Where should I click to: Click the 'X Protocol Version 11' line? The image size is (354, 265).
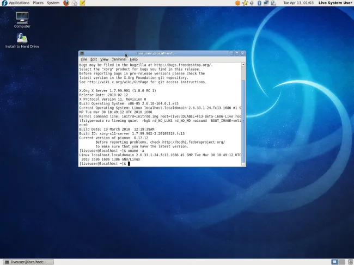point(113,99)
